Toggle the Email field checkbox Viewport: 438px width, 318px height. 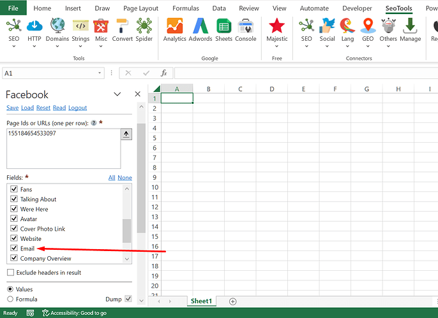[14, 248]
